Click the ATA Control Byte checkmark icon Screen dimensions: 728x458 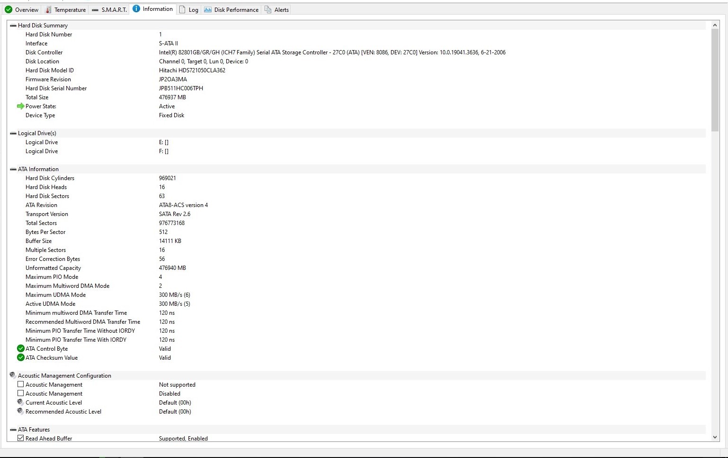pyautogui.click(x=20, y=349)
